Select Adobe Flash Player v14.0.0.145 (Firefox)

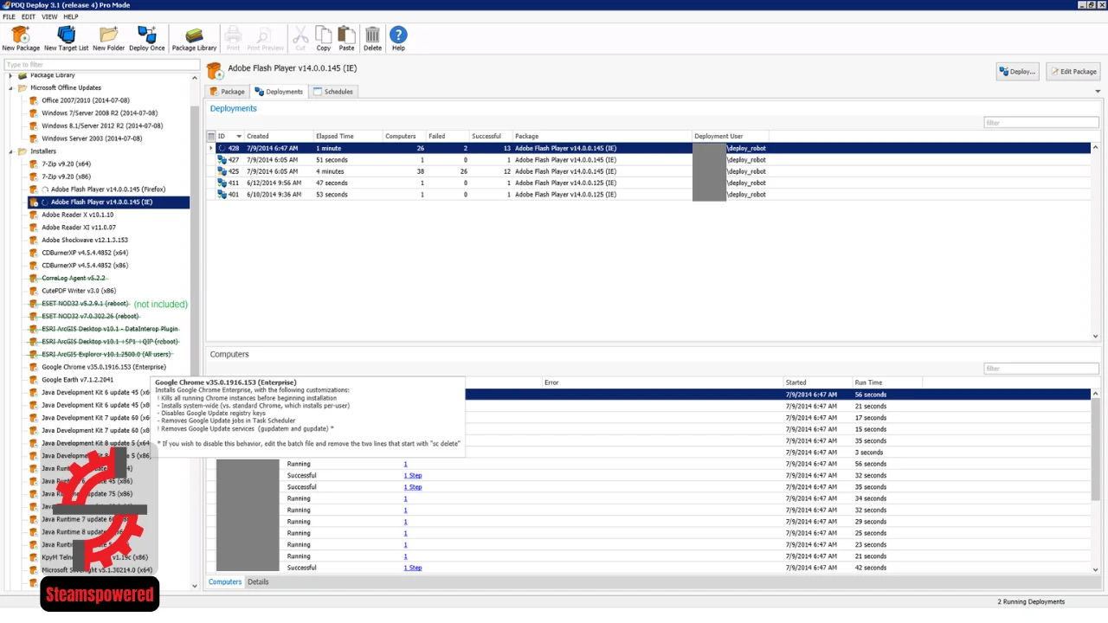click(x=108, y=189)
